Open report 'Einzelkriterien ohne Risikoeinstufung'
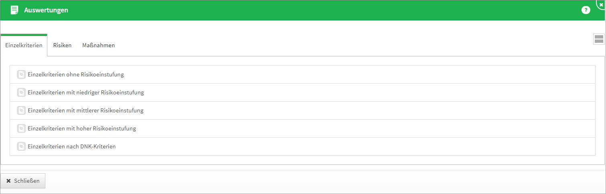This screenshot has width=606, height=194. tap(76, 74)
